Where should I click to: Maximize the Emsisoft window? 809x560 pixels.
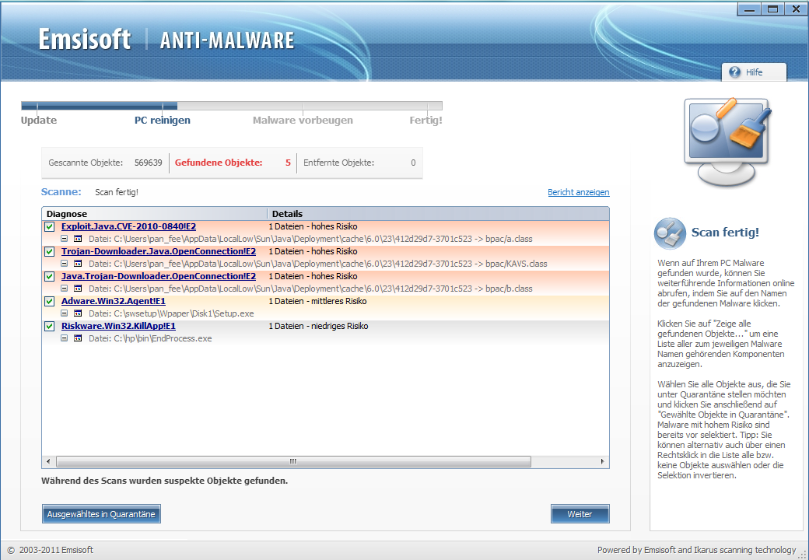[x=772, y=9]
